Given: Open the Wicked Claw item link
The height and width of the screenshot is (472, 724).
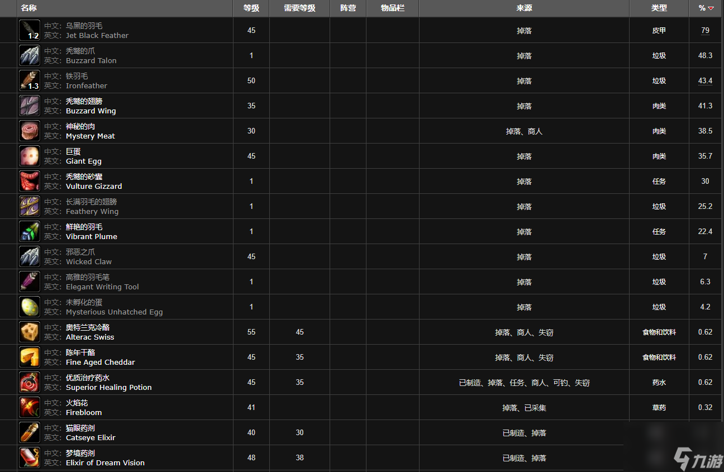Looking at the screenshot, I should [89, 261].
